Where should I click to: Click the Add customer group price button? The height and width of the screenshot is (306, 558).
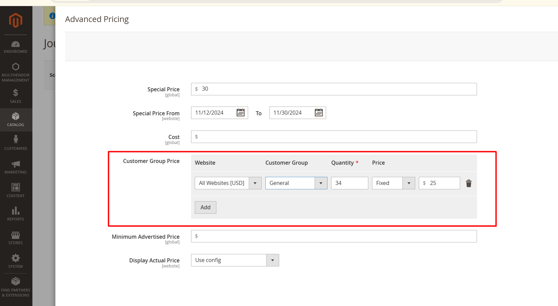[206, 207]
